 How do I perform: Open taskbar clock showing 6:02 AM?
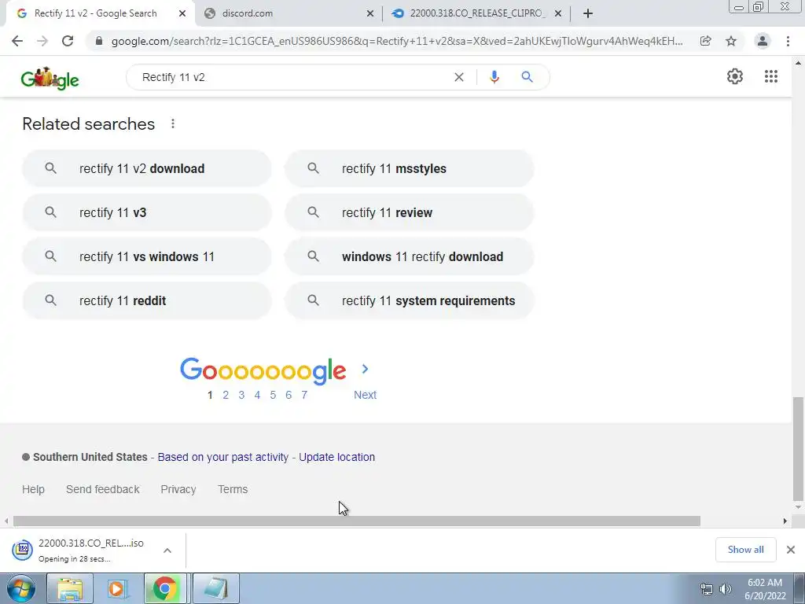pos(765,589)
